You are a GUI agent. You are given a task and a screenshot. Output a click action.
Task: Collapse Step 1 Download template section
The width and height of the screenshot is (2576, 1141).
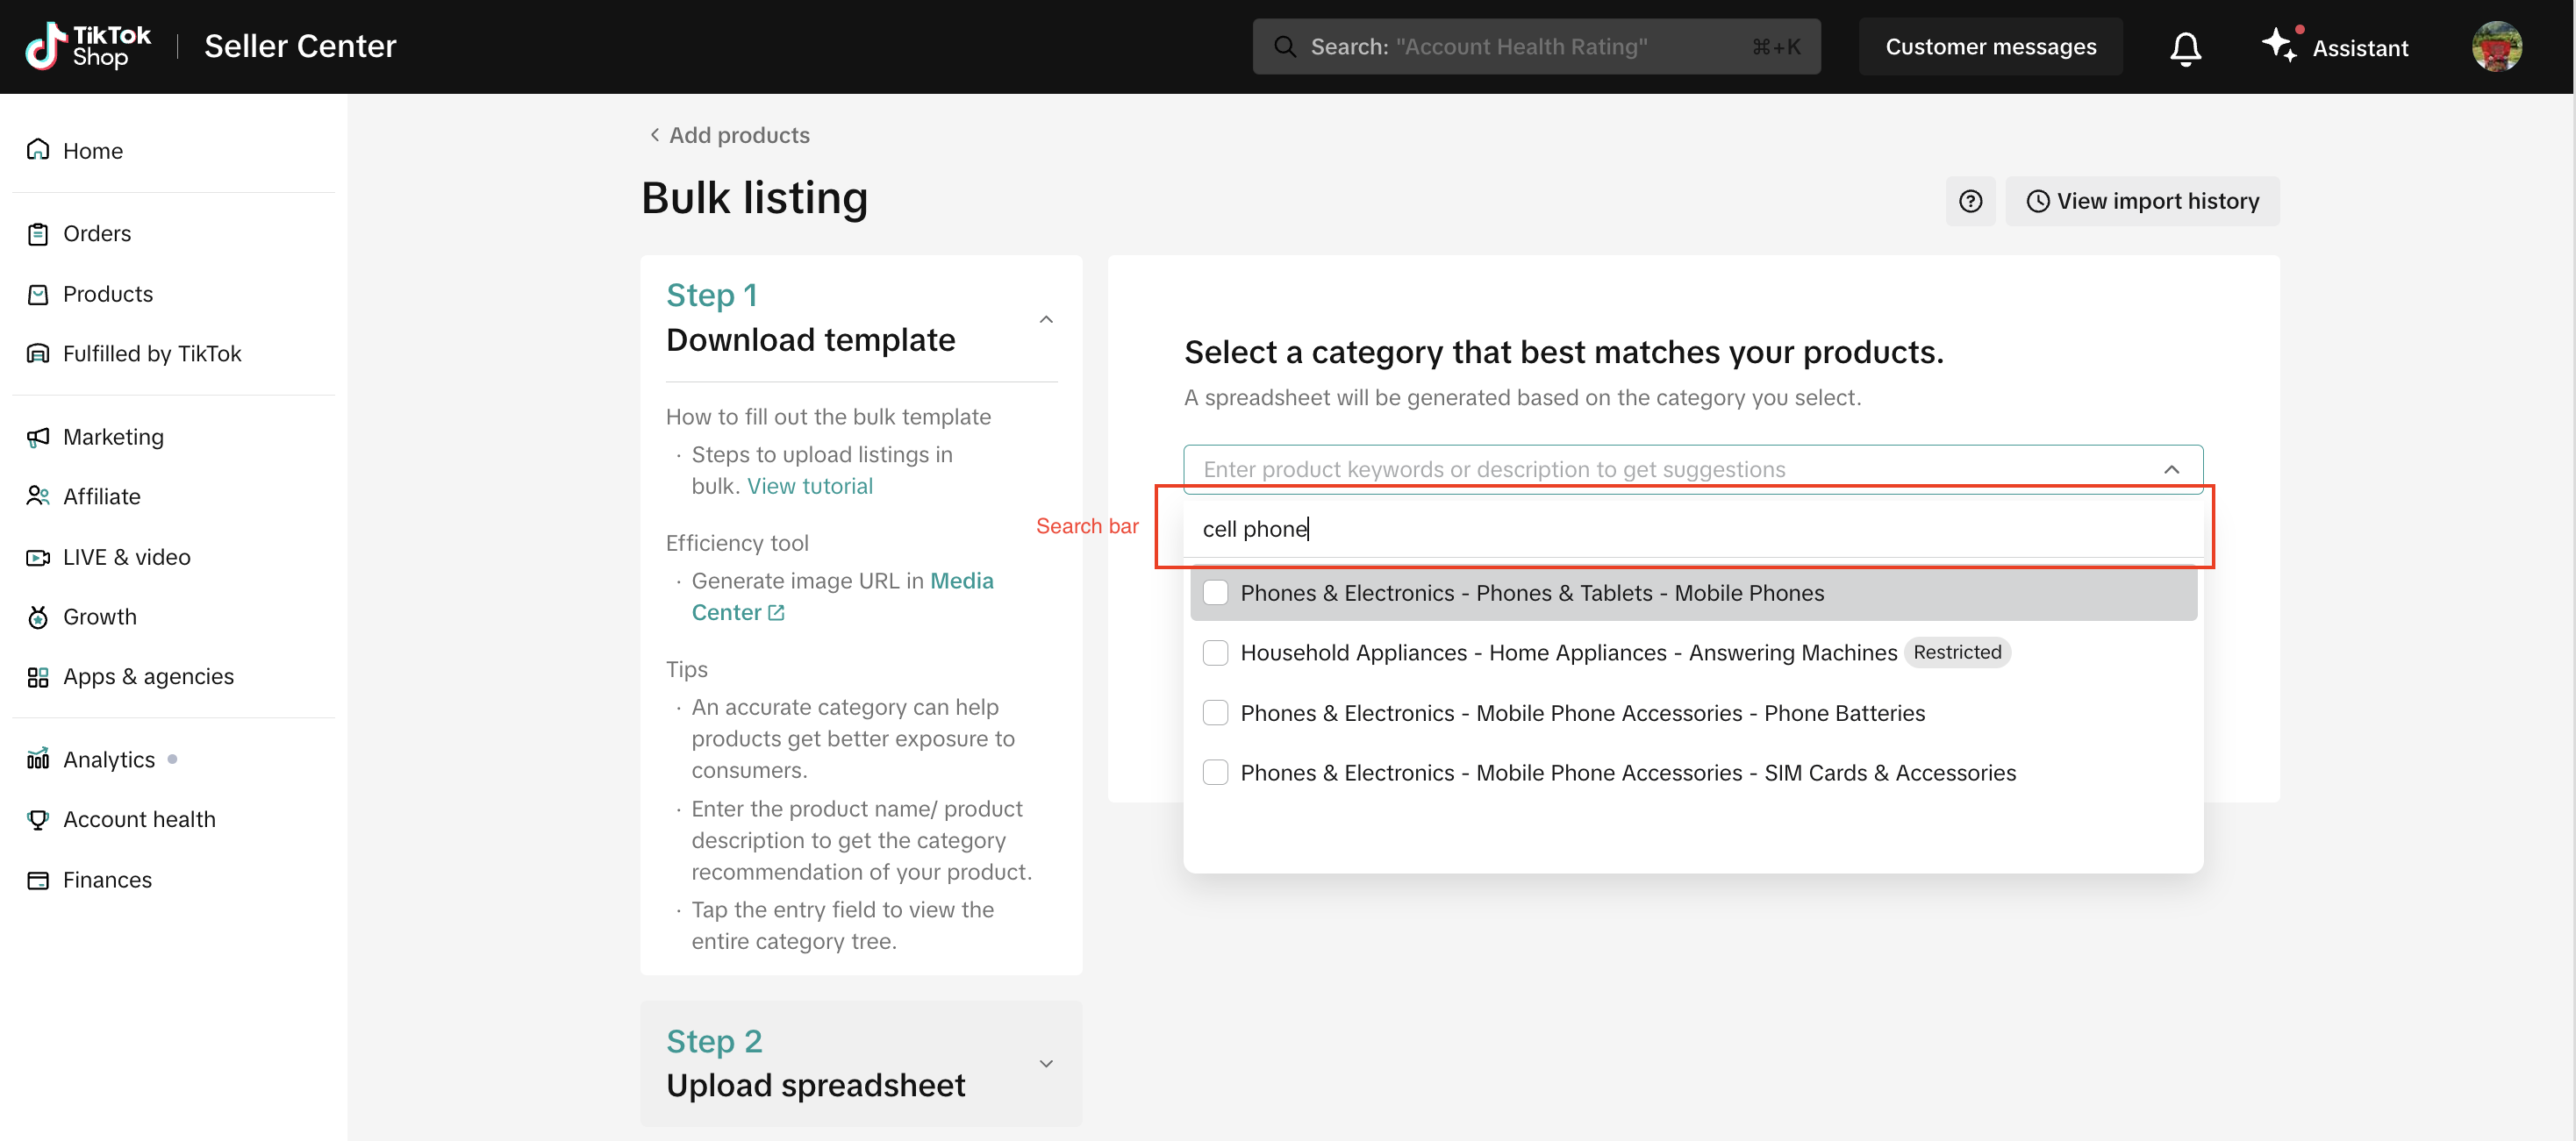(x=1046, y=319)
